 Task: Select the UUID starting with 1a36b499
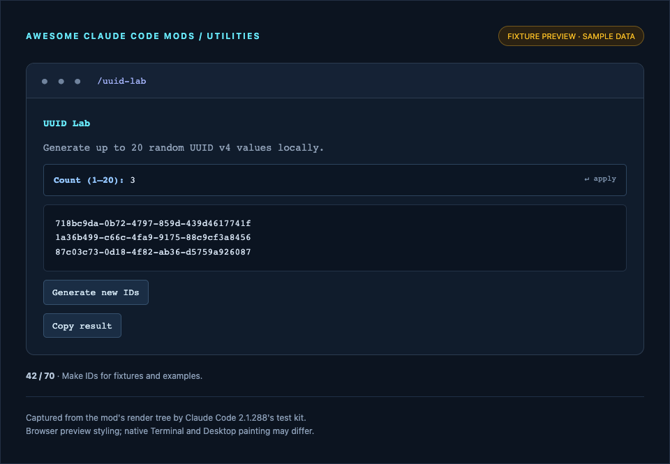click(x=153, y=237)
